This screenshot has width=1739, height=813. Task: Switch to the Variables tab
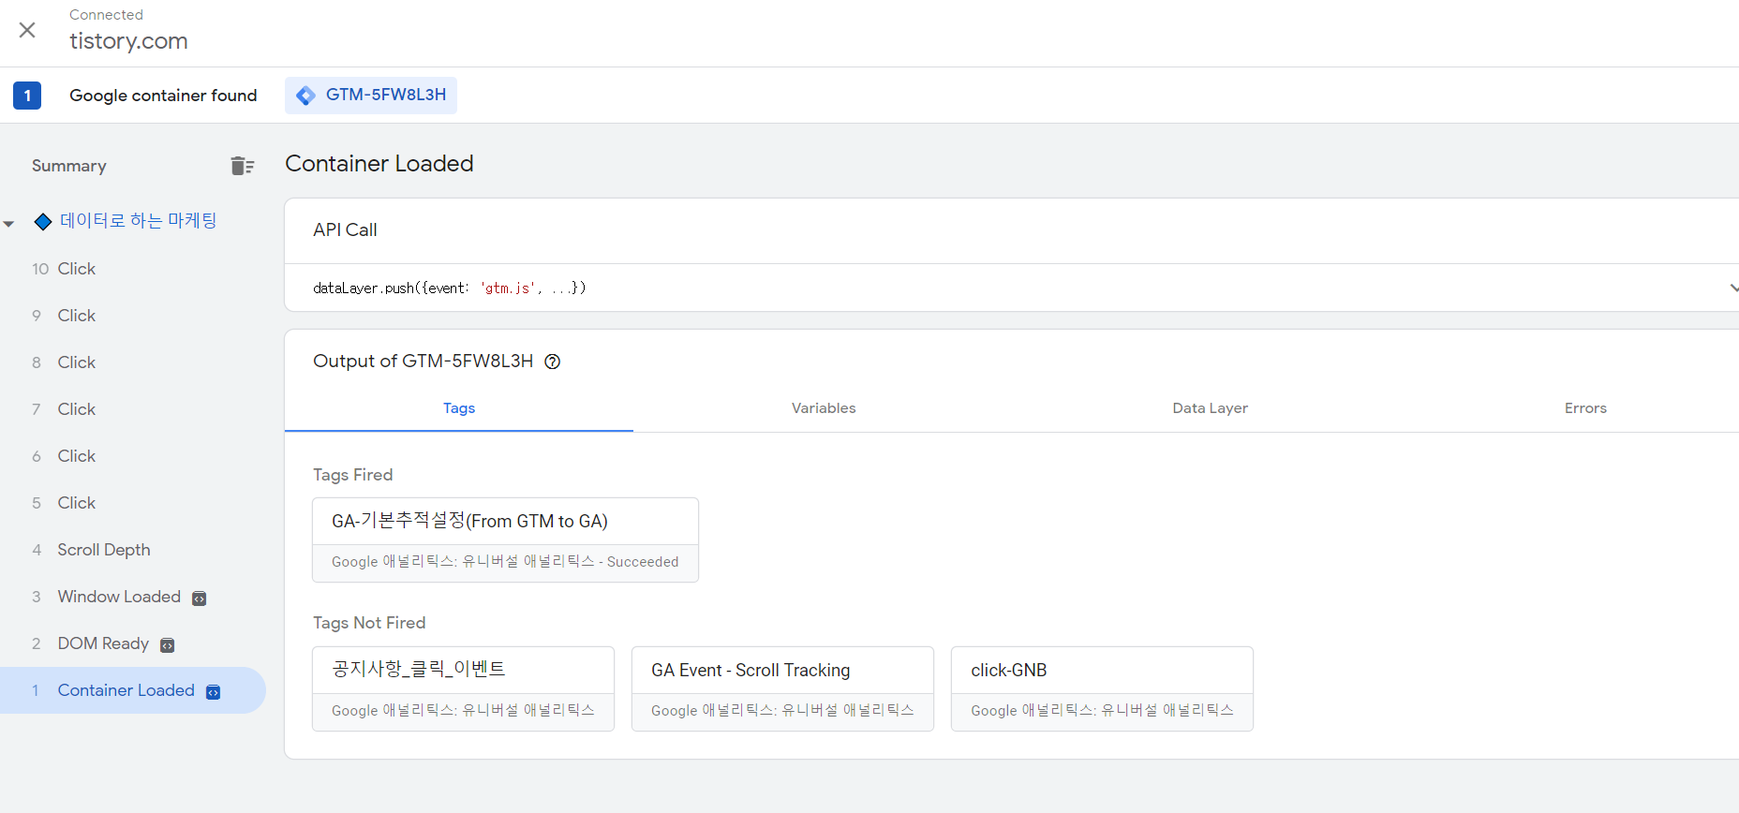click(x=824, y=408)
